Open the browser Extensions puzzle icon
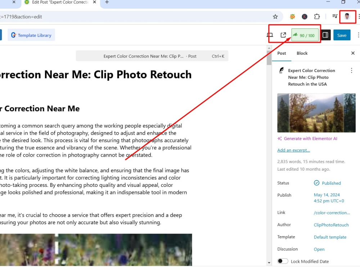Image resolution: width=360 pixels, height=270 pixels. [x=317, y=17]
